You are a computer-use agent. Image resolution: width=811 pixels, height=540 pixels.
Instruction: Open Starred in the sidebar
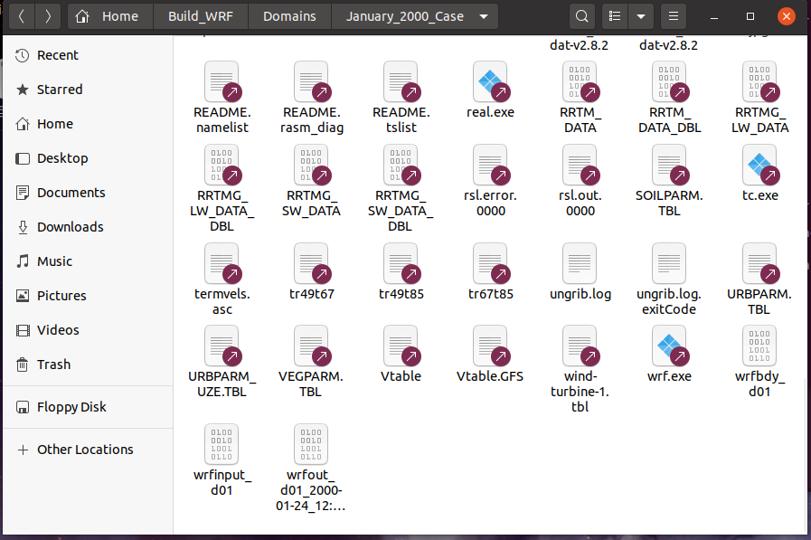click(88, 90)
